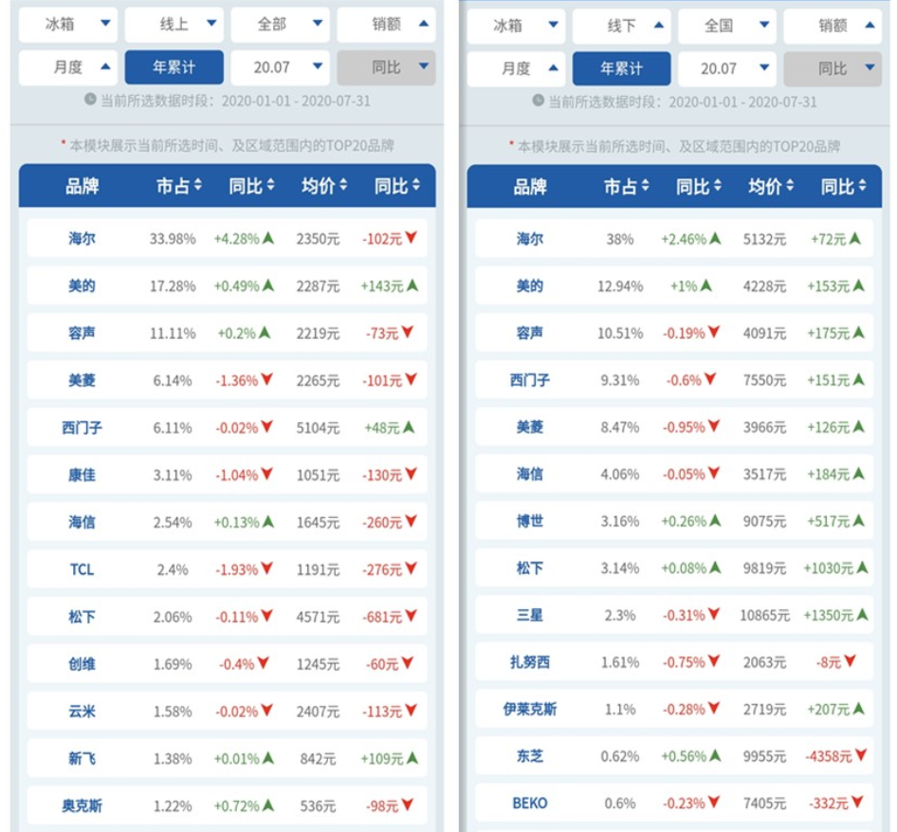Open 冰箱 dropdown in right offline panel
Image resolution: width=897 pixels, height=832 pixels.
coord(516,26)
